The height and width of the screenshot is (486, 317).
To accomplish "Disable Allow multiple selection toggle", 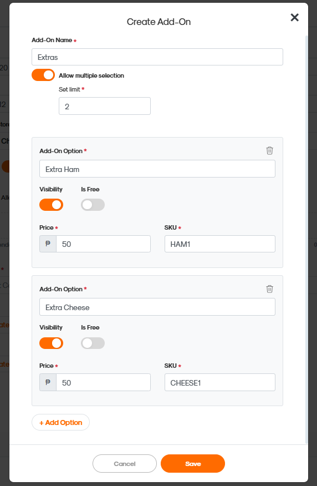I will tap(43, 75).
